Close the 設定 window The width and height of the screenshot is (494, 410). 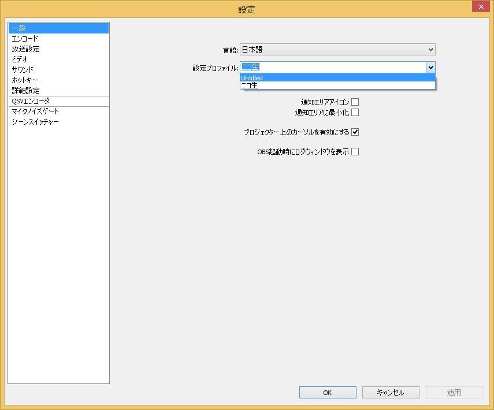click(481, 6)
